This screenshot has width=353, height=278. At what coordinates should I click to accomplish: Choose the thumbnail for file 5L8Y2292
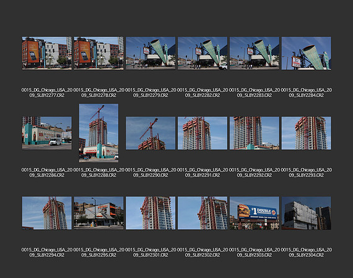tap(255, 133)
